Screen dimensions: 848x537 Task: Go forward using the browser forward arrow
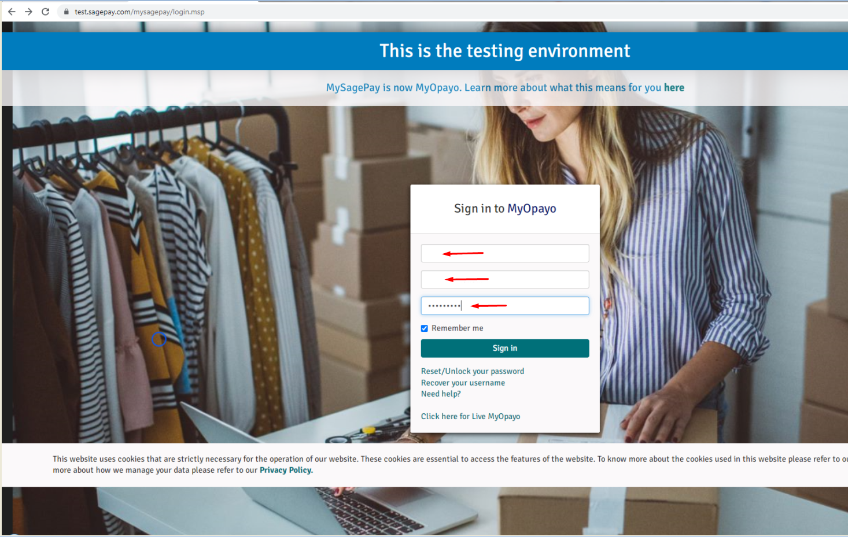coord(28,12)
